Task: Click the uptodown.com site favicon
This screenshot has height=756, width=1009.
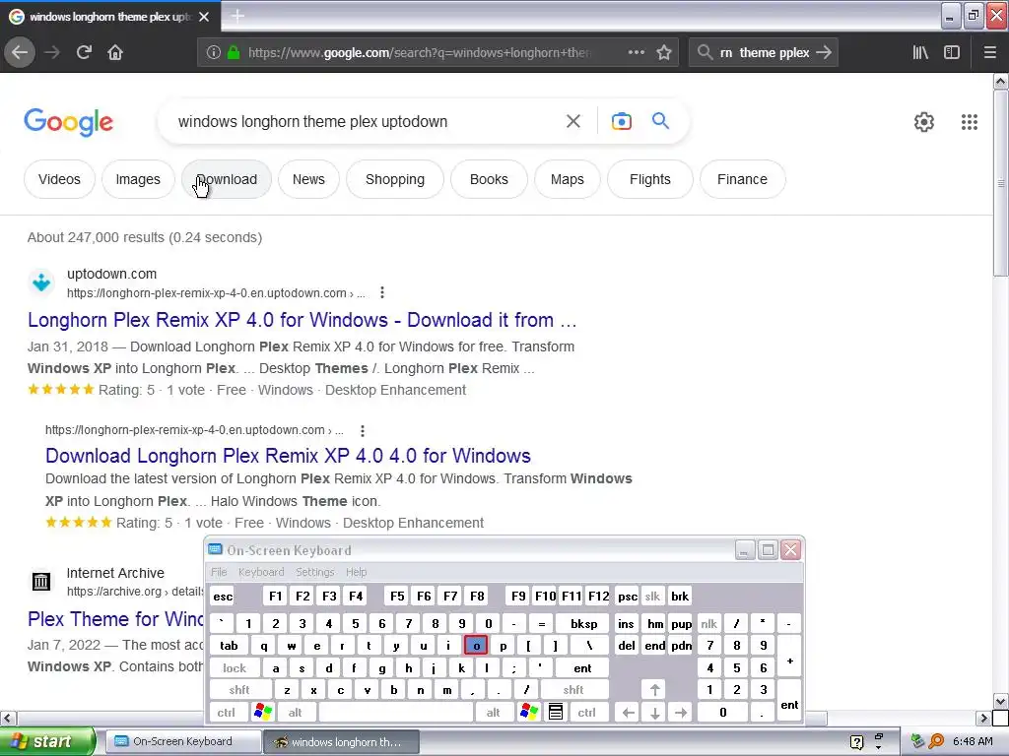Action: click(x=41, y=283)
